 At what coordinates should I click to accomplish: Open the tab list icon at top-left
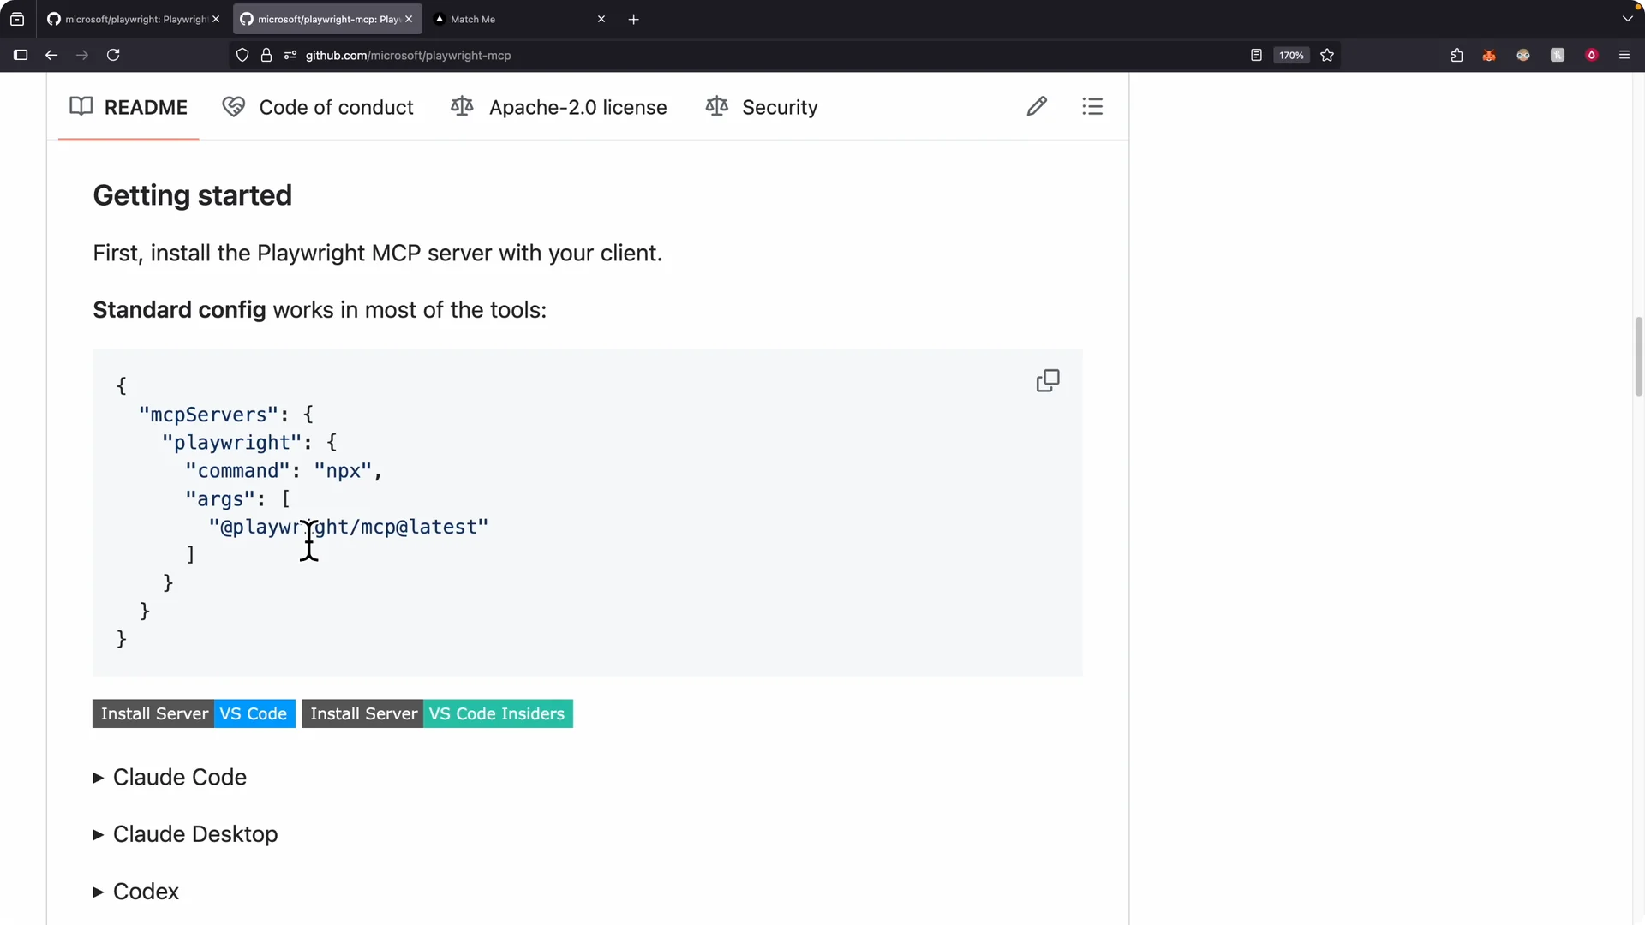(x=17, y=19)
